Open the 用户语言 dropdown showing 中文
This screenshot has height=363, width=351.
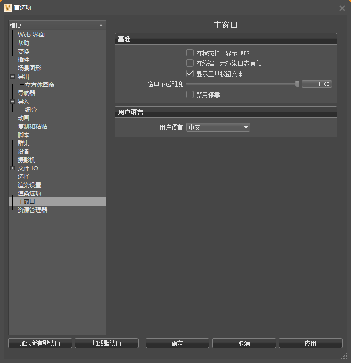coord(218,127)
